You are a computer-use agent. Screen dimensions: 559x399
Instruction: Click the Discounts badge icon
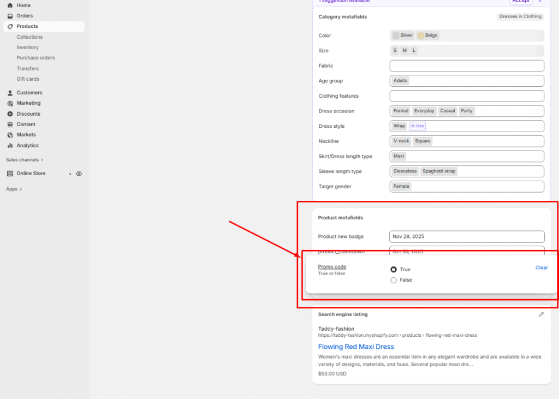click(x=10, y=114)
